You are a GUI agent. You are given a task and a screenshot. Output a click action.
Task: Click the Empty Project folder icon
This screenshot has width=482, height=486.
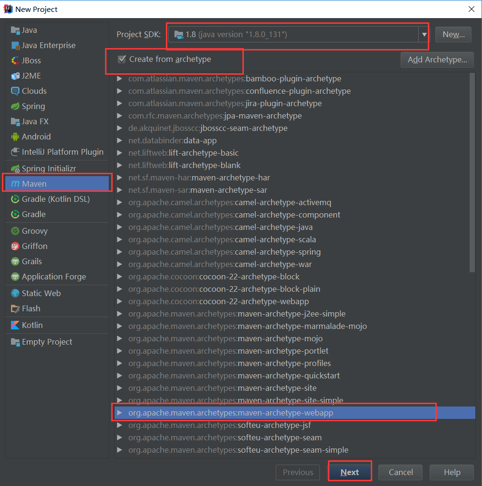pos(15,342)
